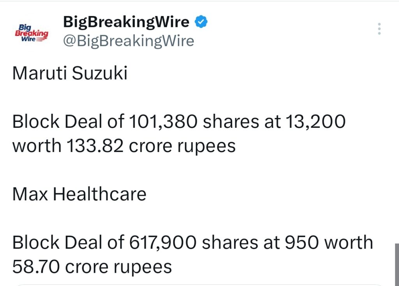Select the Max Healthcare text line
399x286 pixels.
pos(79,194)
